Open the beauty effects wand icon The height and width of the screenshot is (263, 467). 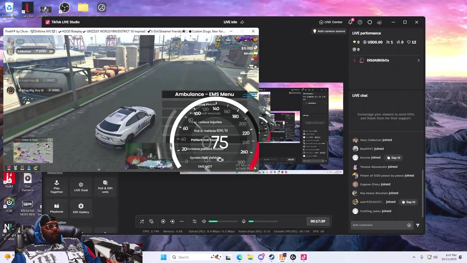[x=142, y=221]
